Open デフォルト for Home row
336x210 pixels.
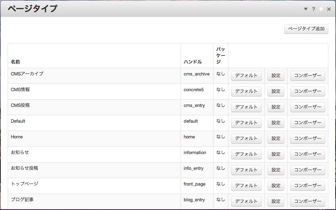(246, 138)
